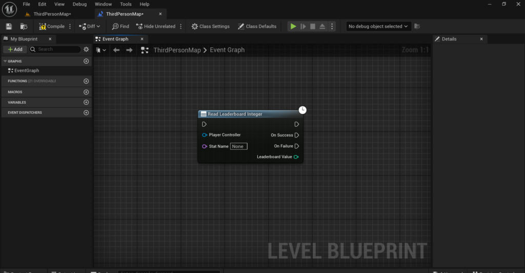Open play mode options three-dot menu
The image size is (525, 273).
coord(332,27)
